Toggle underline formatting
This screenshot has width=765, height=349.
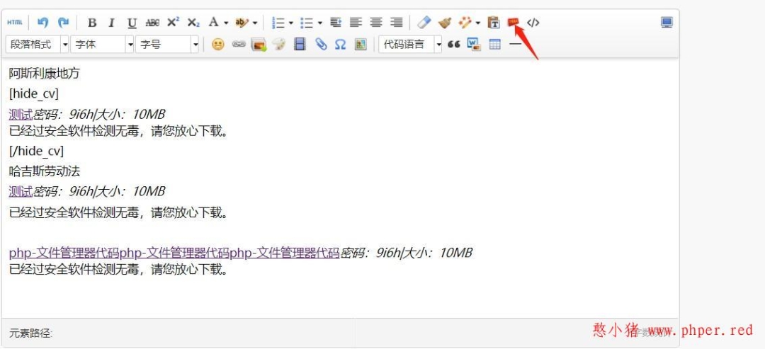coord(132,23)
